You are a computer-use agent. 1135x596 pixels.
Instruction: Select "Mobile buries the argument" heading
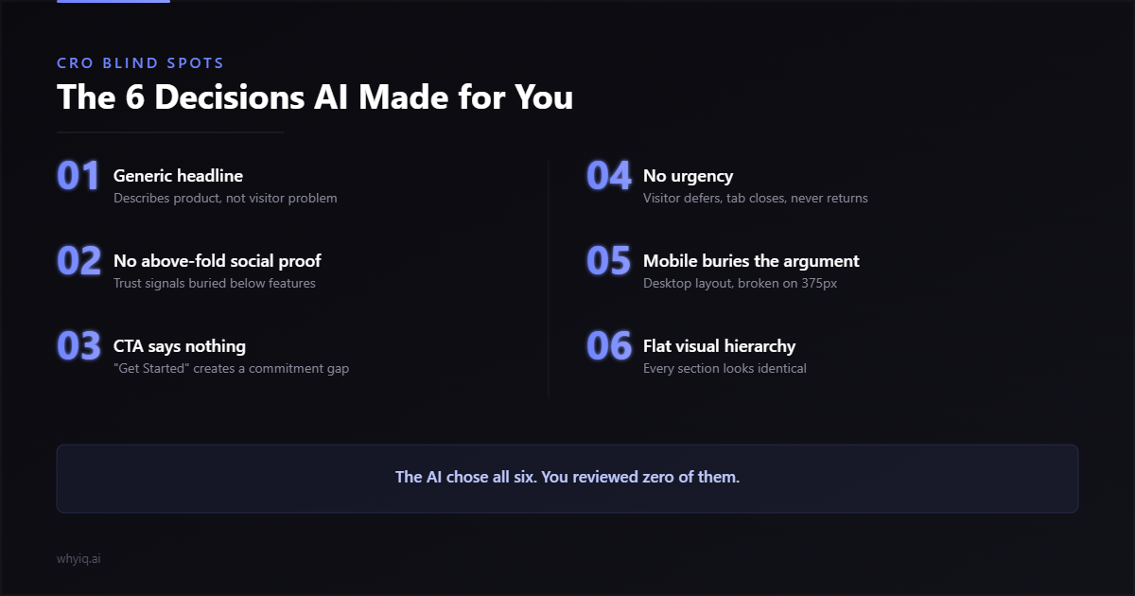751,261
